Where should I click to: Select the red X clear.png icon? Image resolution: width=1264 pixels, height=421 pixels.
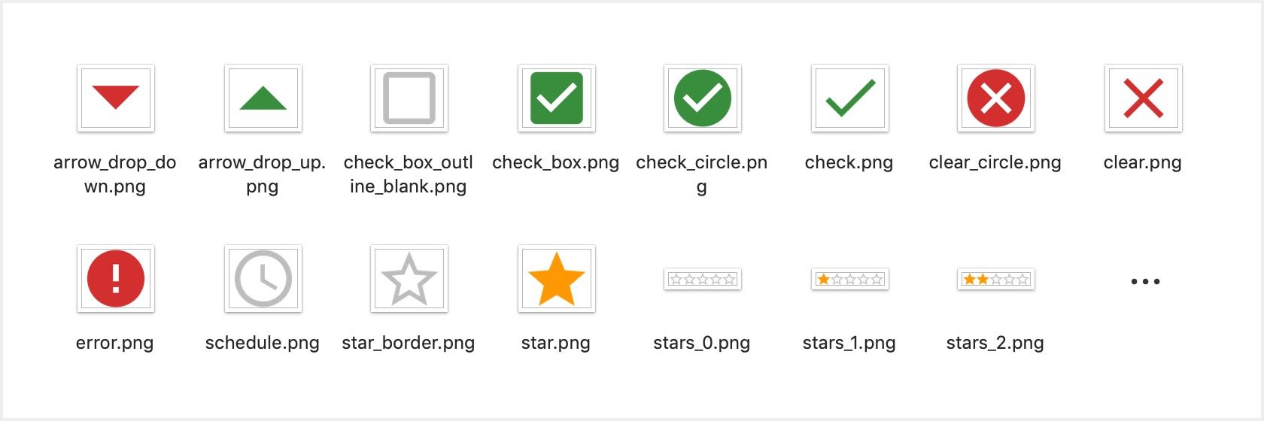click(1144, 98)
